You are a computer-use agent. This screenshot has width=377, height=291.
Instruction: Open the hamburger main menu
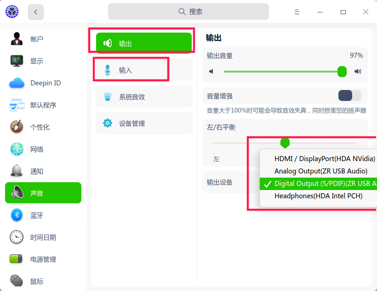[x=297, y=12]
